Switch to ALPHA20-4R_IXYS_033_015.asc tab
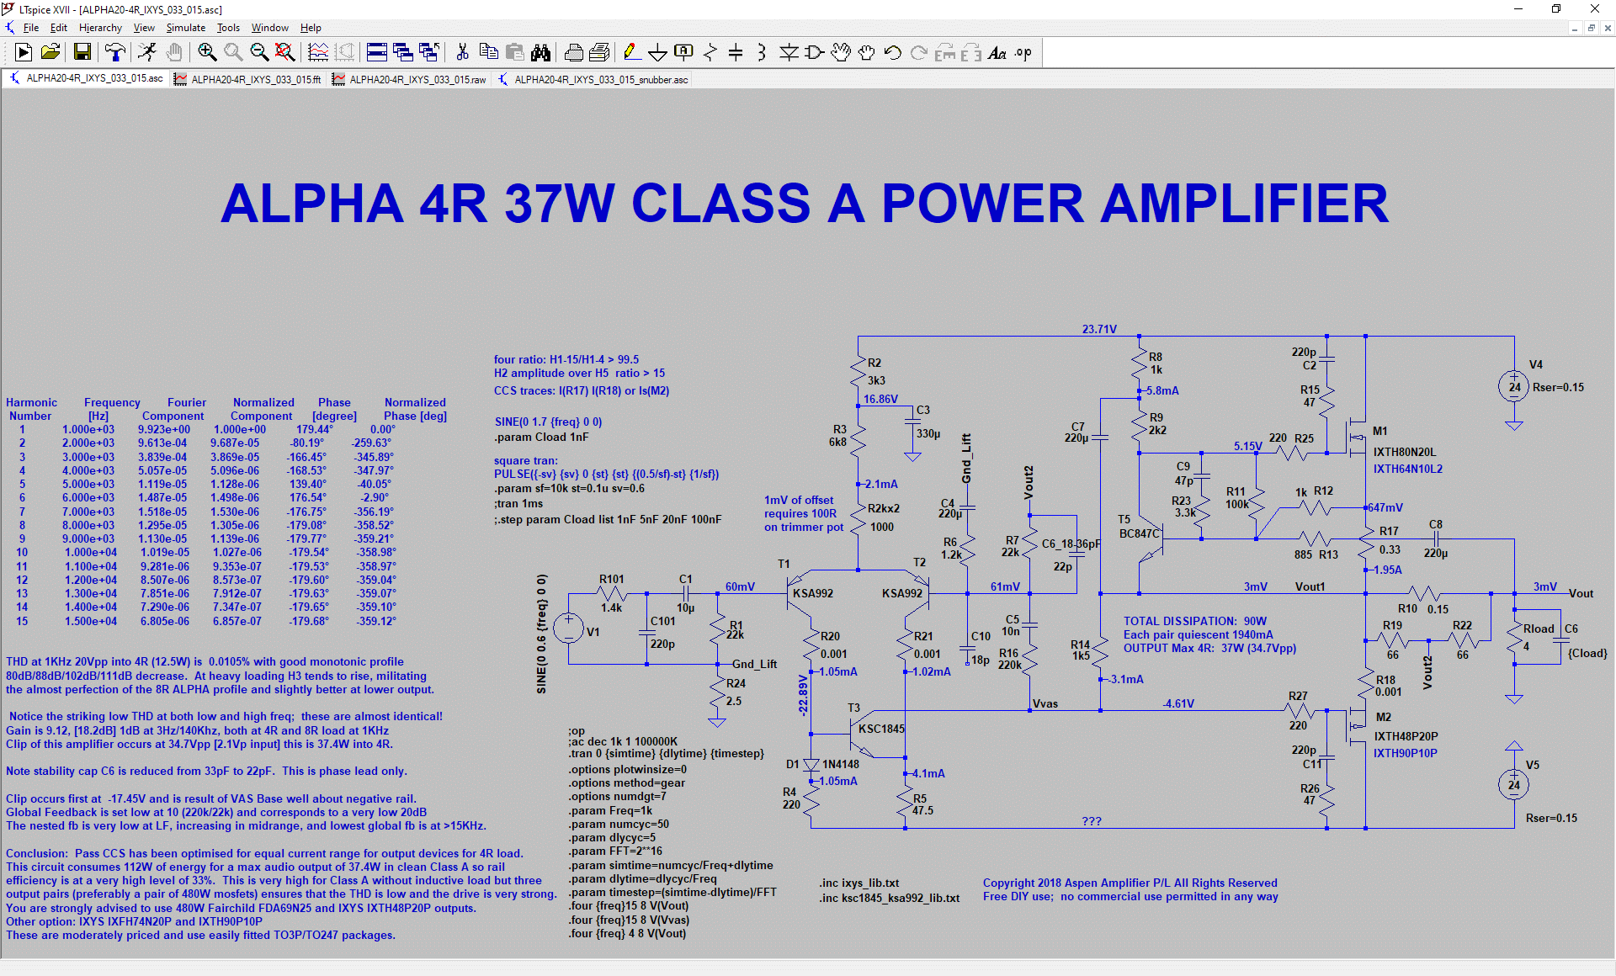The width and height of the screenshot is (1616, 976). pos(86,79)
